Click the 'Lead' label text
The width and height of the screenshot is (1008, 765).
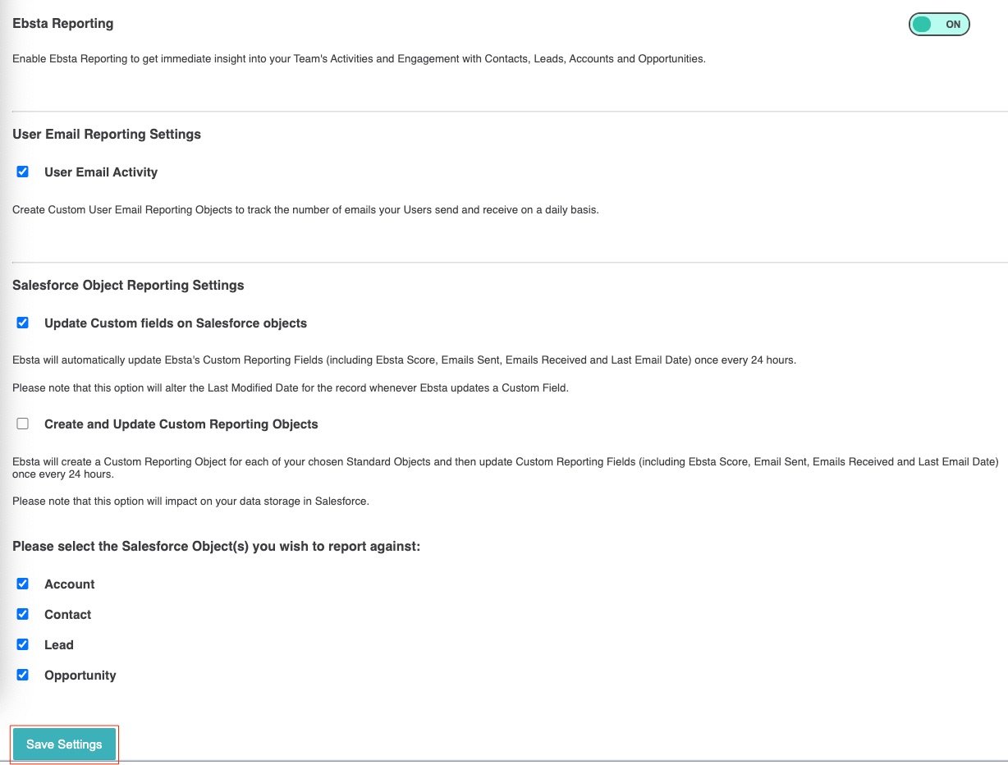coord(59,645)
